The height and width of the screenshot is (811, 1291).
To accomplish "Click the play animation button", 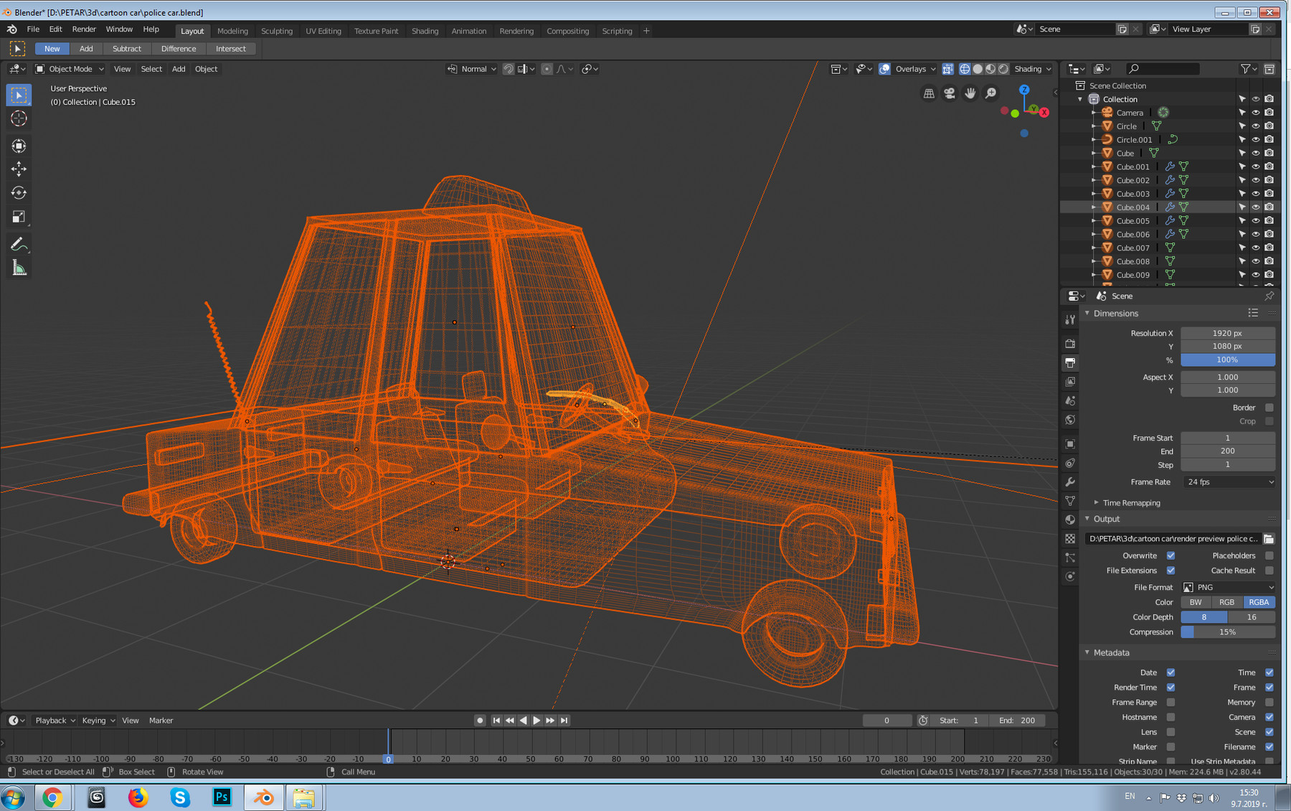I will tap(536, 721).
